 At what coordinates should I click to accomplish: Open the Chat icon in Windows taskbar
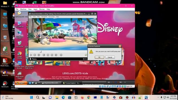(50, 97)
